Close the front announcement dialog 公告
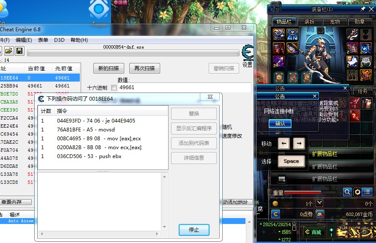376x243 pixels. coord(315,96)
